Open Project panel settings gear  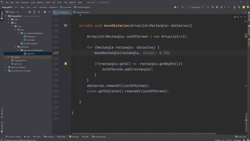(45, 12)
